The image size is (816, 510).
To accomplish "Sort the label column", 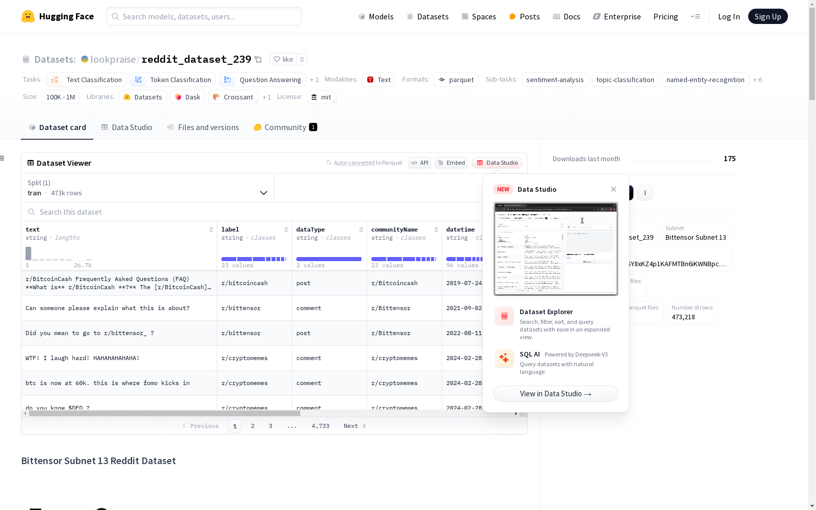I will click(x=286, y=229).
